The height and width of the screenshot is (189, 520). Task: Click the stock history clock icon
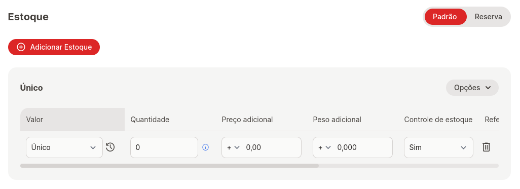(x=110, y=147)
